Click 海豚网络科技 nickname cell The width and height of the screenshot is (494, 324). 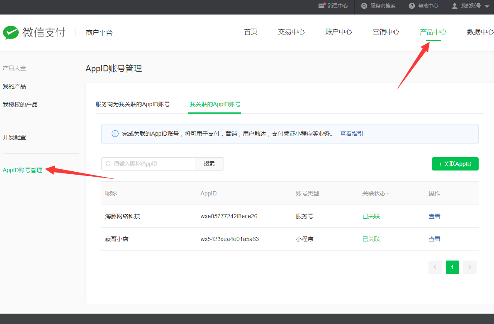tap(122, 216)
